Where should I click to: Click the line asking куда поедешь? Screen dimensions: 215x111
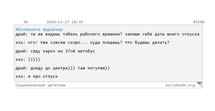click(x=93, y=43)
